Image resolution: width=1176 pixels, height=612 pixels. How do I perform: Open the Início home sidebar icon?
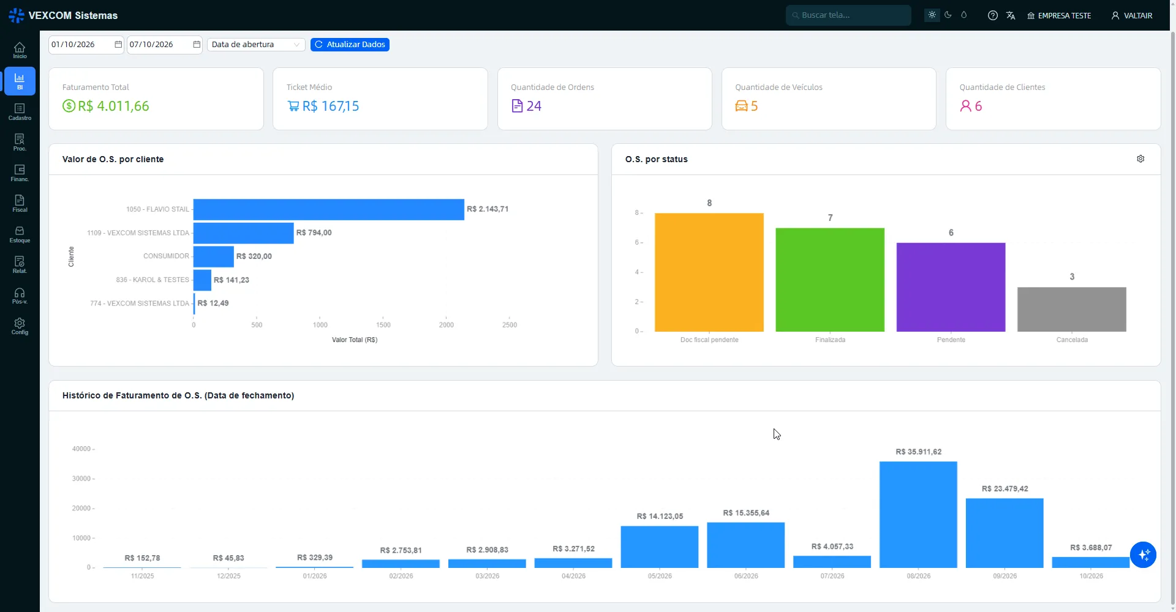20,50
